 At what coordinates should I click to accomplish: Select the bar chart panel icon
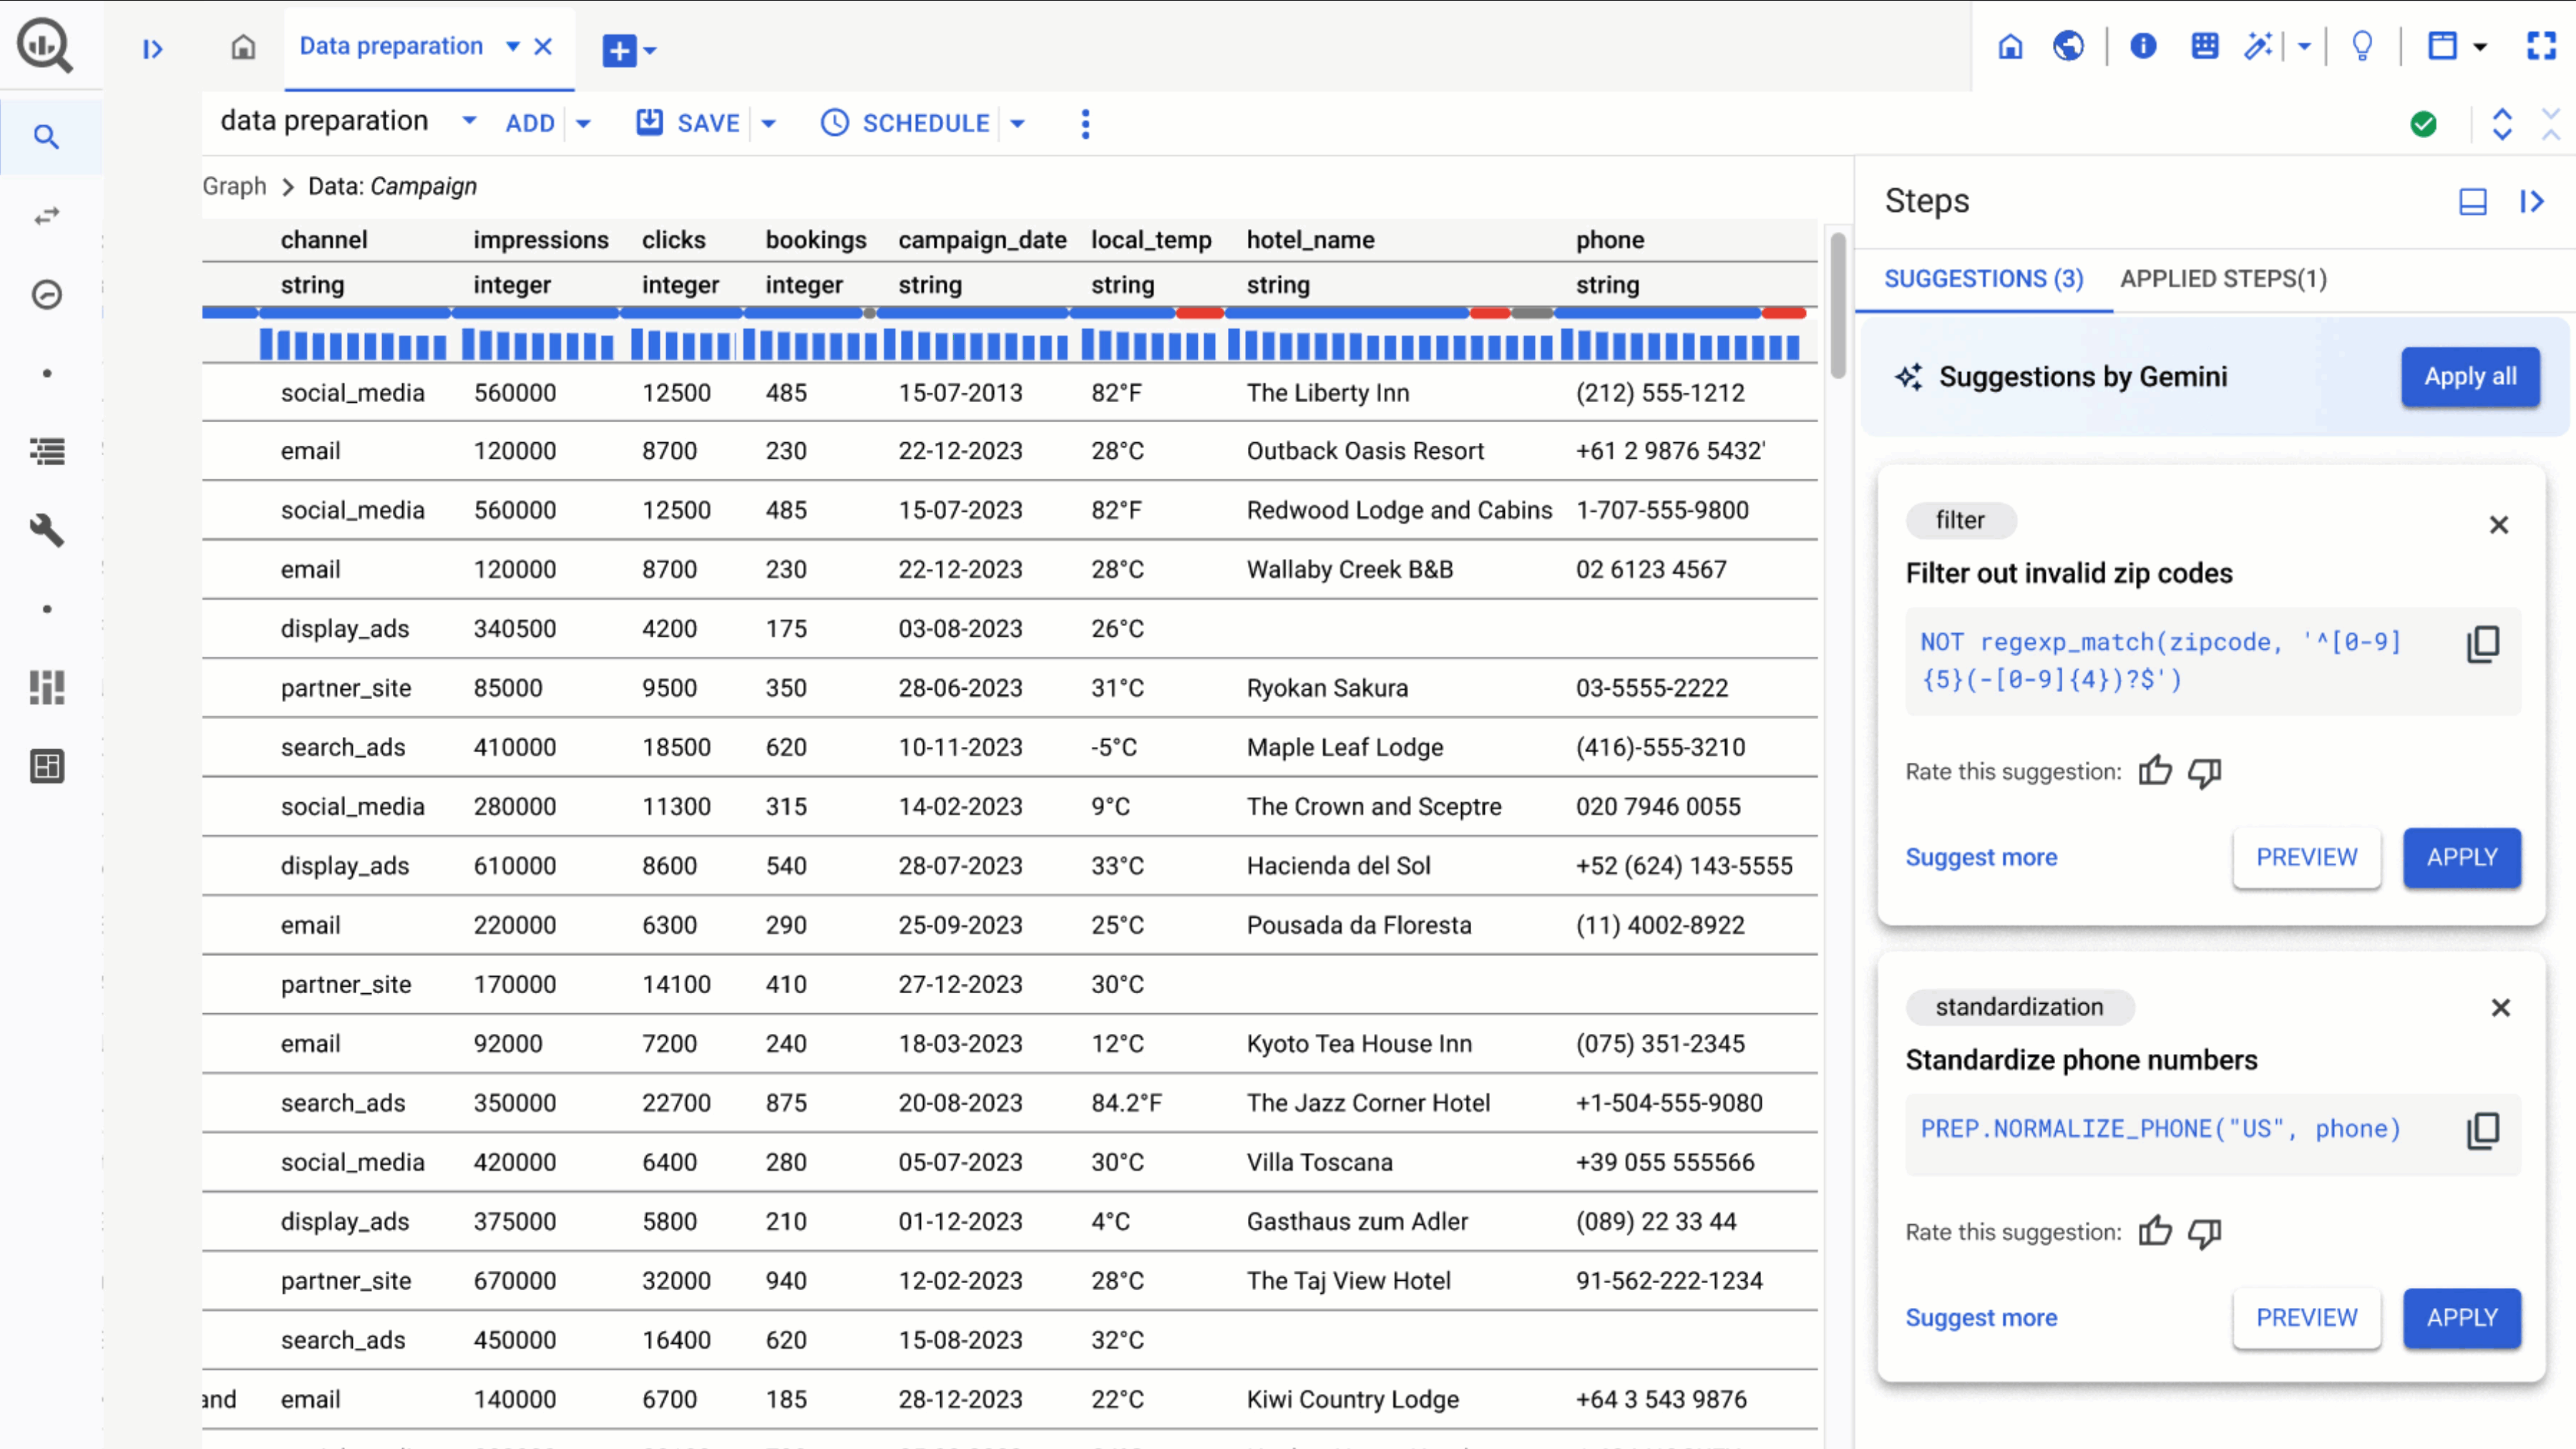click(48, 688)
